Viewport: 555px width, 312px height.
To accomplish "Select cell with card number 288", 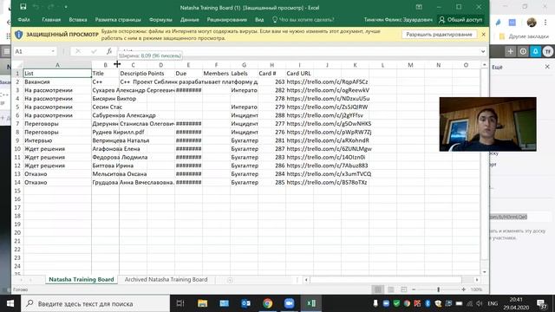I will pyautogui.click(x=271, y=115).
